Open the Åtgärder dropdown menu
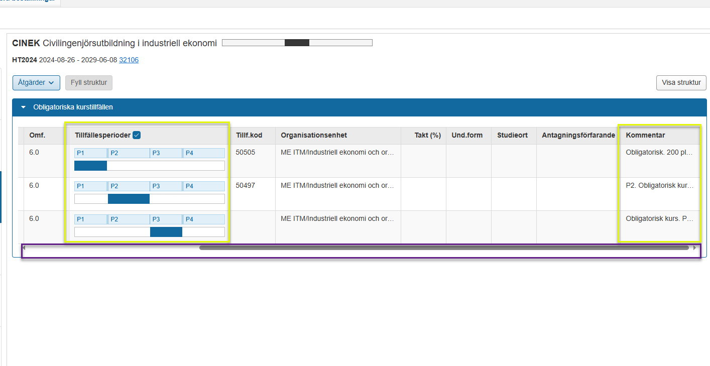Viewport: 710px width, 366px height. pos(36,83)
